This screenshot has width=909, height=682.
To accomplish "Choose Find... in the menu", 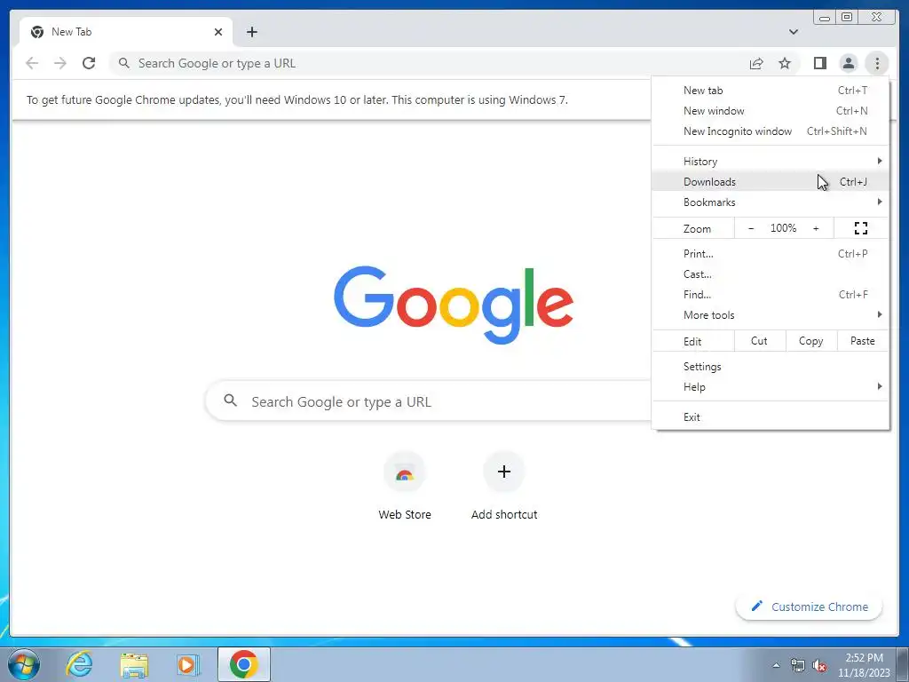I will click(x=771, y=295).
